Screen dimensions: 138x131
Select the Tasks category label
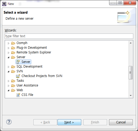[x=20, y=81]
